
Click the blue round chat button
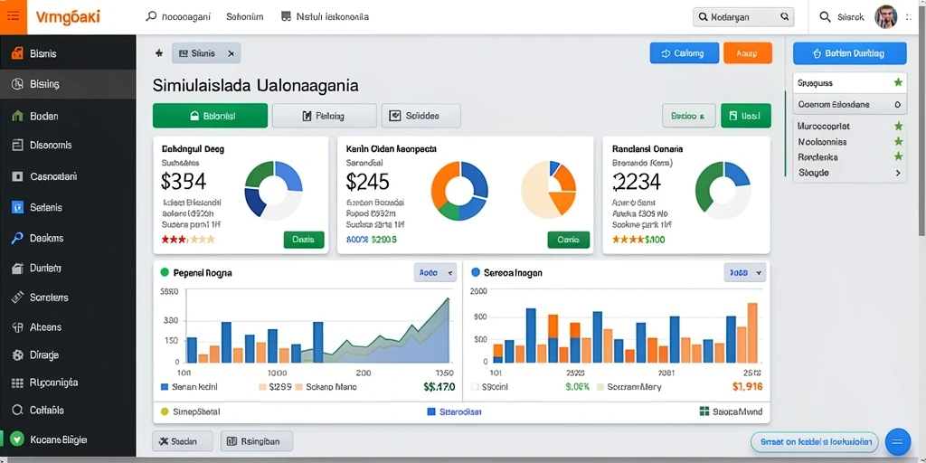pos(898,441)
